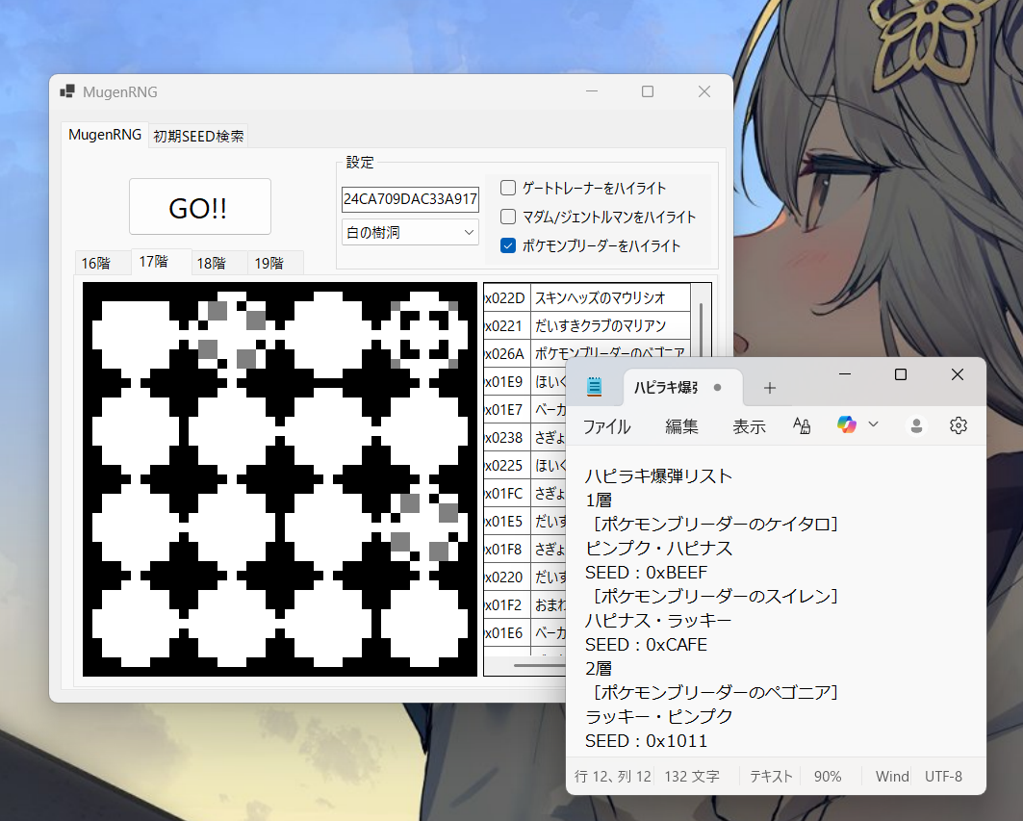Image resolution: width=1023 pixels, height=821 pixels.
Task: Close the Notepad window
Action: click(x=958, y=374)
